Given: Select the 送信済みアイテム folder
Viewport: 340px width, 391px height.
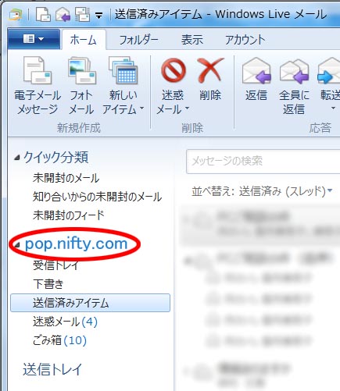Looking at the screenshot, I should pyautogui.click(x=90, y=303).
